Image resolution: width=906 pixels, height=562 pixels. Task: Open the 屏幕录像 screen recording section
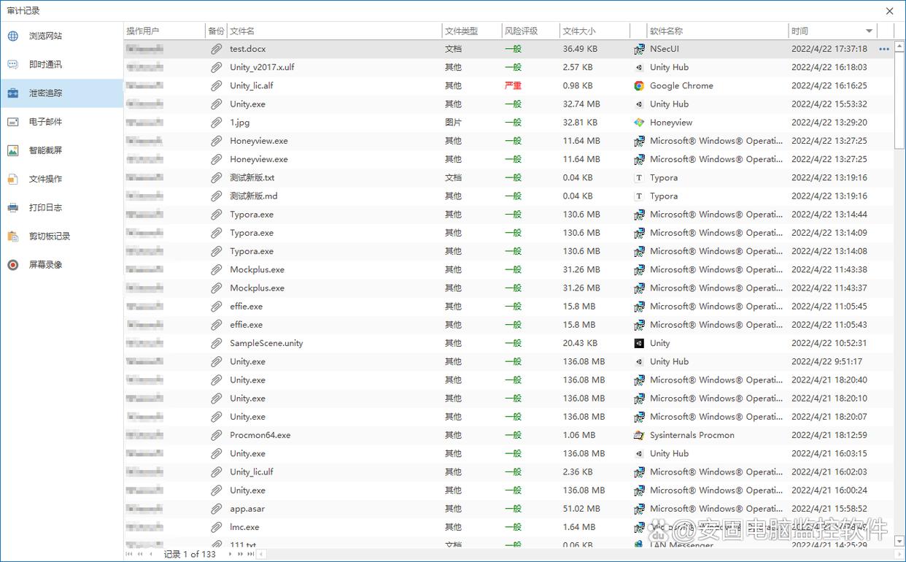pos(45,265)
